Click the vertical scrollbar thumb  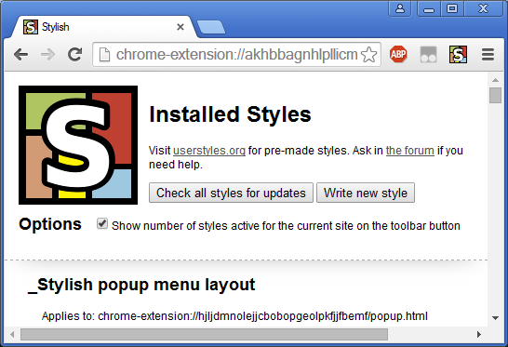(495, 95)
